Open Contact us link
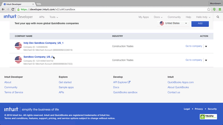223x125 pixels. click(x=174, y=92)
